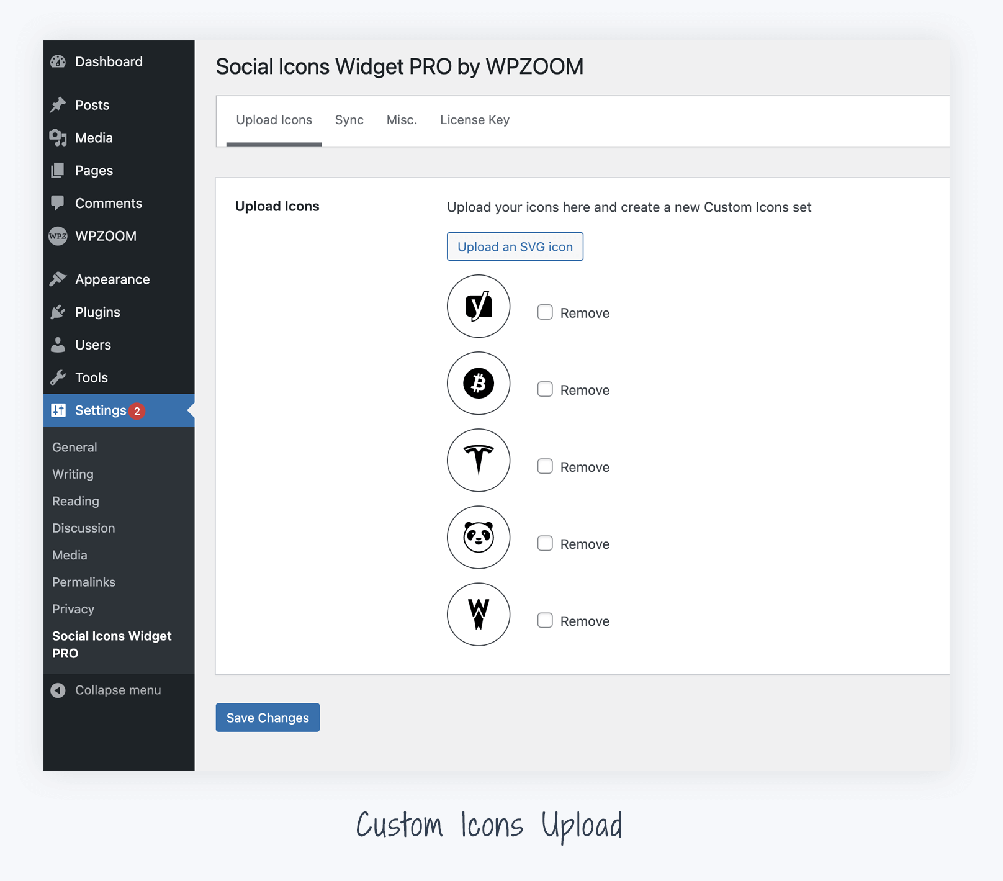Open the Writing settings link
Screen dimensions: 1003x881
tap(73, 474)
